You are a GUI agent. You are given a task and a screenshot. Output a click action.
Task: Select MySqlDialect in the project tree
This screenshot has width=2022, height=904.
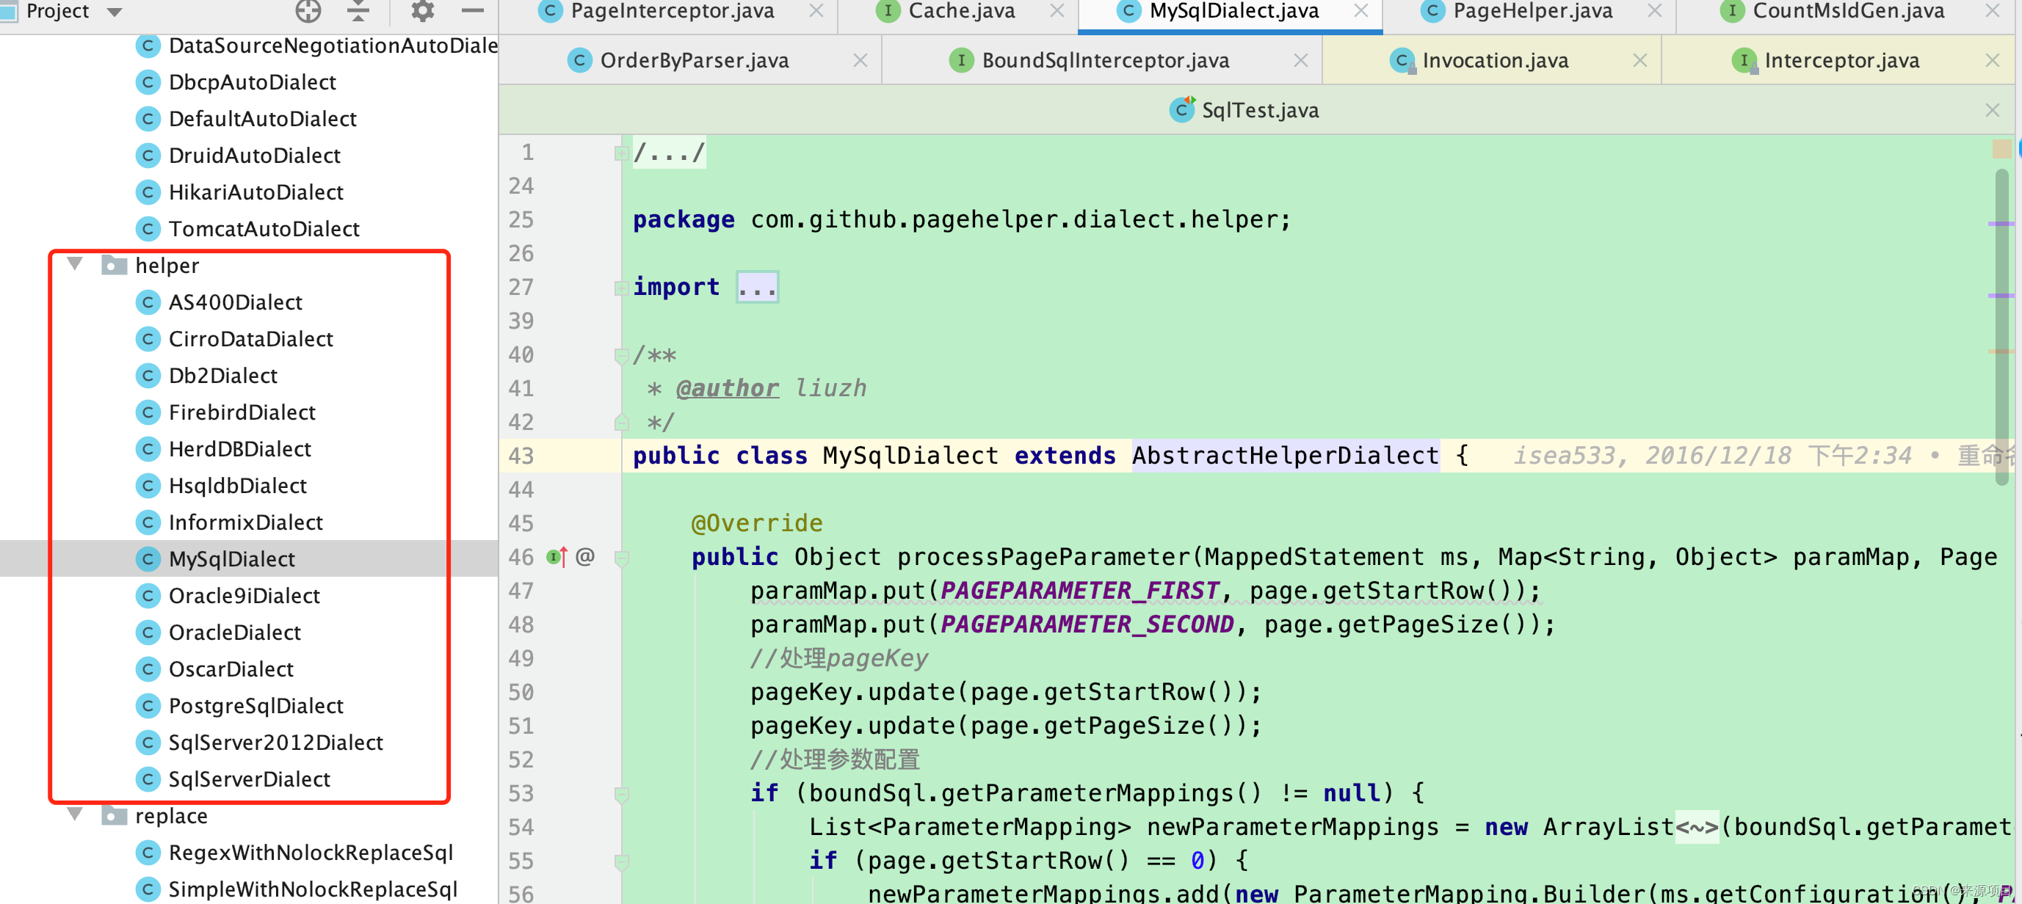tap(231, 560)
